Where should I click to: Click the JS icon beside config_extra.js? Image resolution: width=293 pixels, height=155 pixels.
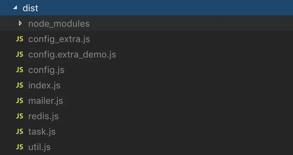click(x=20, y=39)
